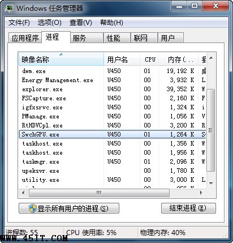Click memory value 2,096 K
Screen dimensions: 233x243
(x=182, y=161)
